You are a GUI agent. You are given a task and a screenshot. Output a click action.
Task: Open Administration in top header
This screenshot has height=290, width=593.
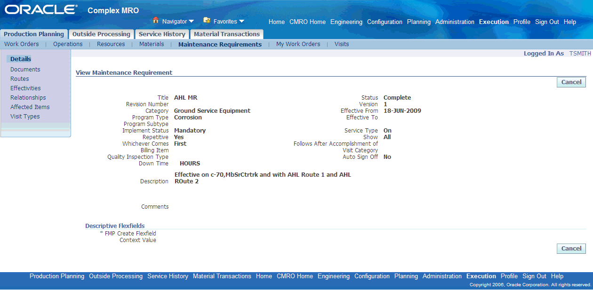[455, 22]
